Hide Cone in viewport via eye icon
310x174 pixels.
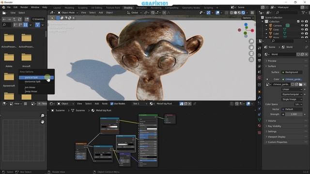302,29
